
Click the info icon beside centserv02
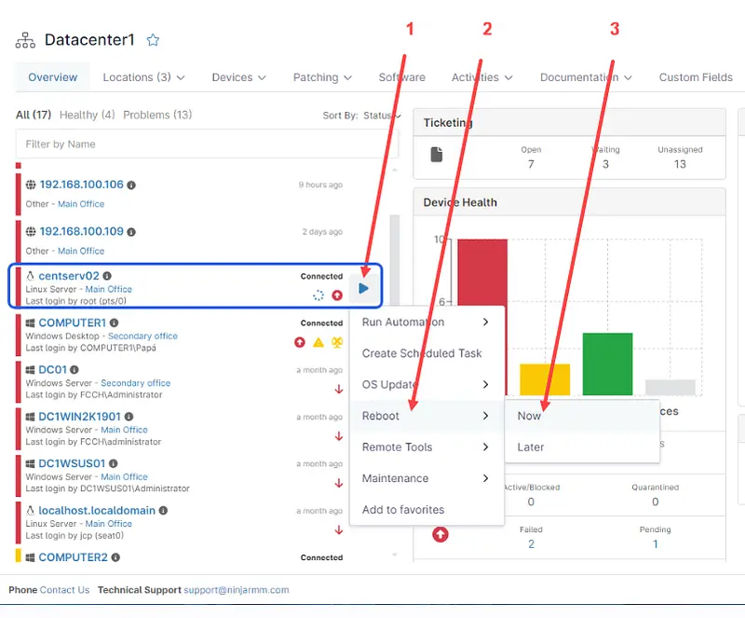click(107, 277)
